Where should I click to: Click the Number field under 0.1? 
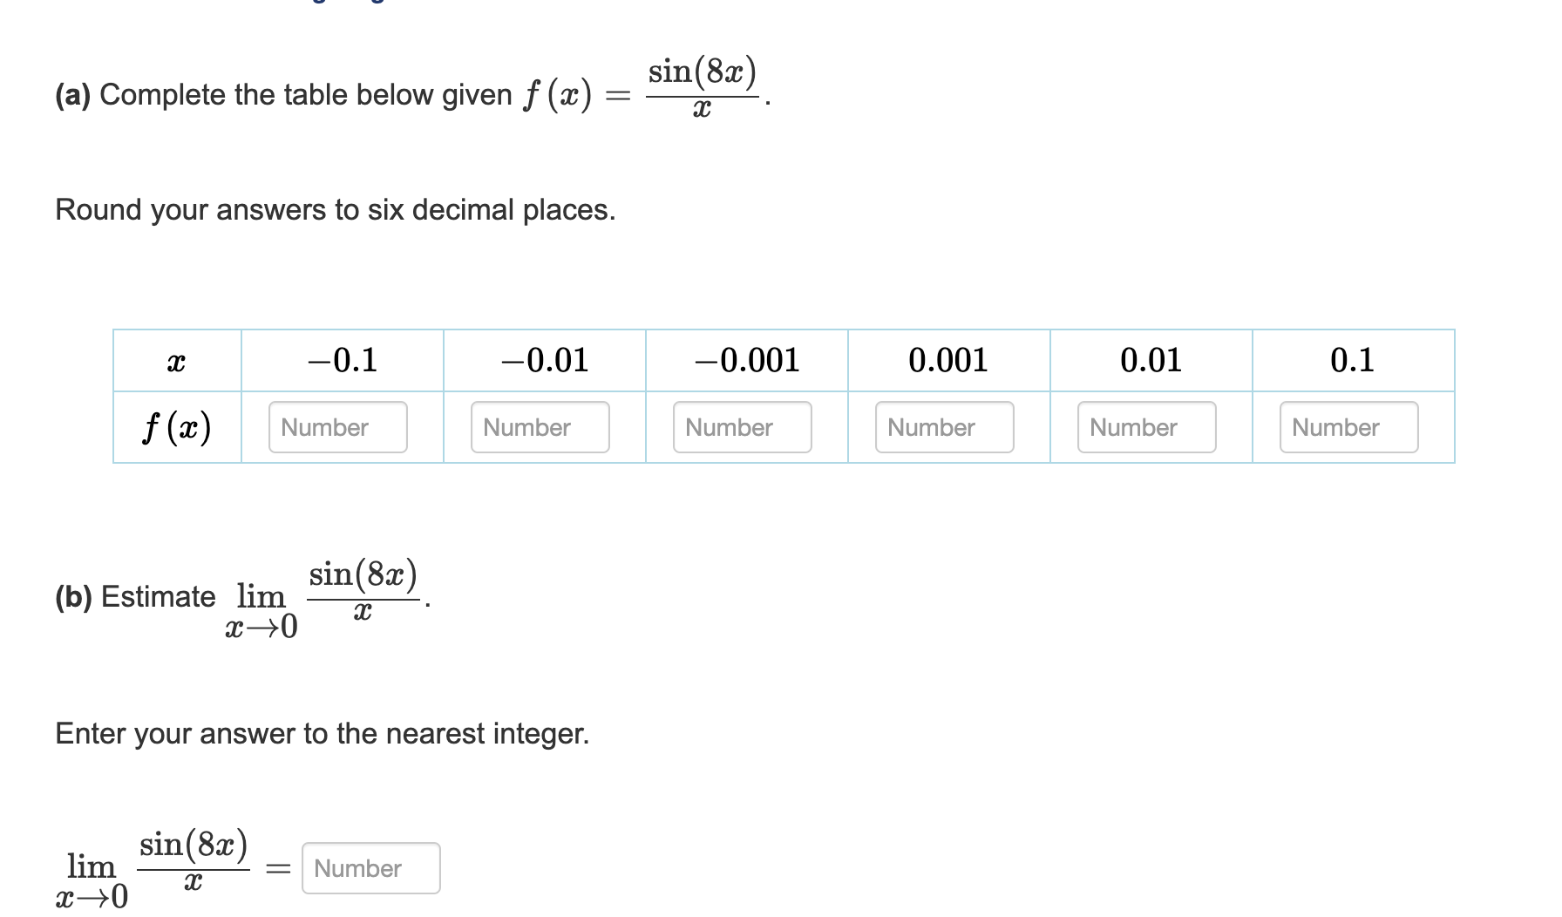pos(1350,426)
